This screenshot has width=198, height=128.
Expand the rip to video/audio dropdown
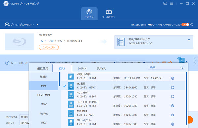tap(189, 40)
